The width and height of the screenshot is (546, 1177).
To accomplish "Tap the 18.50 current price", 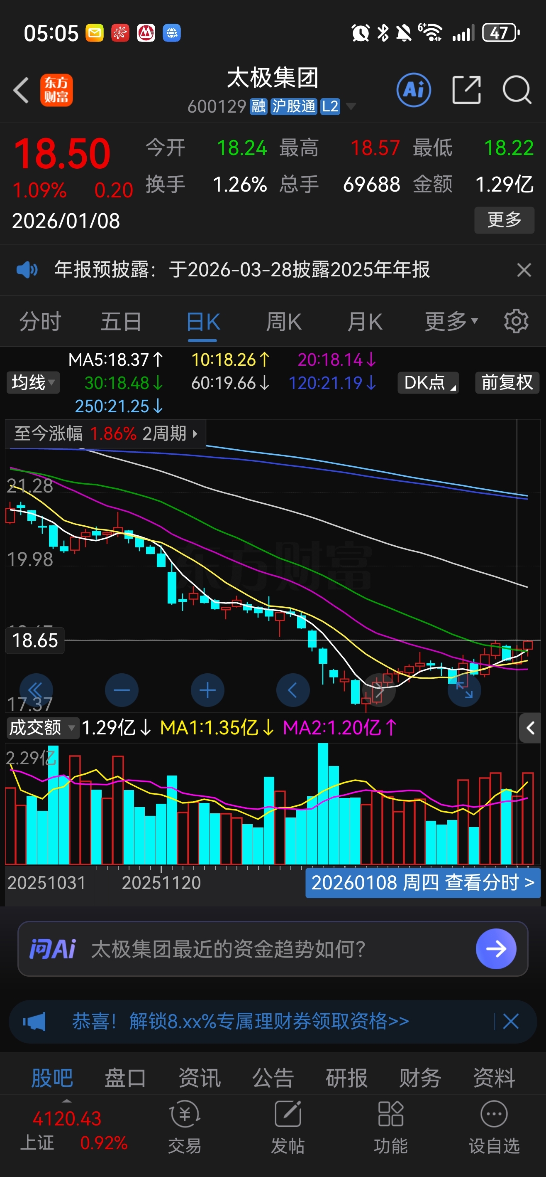I will pos(62,153).
